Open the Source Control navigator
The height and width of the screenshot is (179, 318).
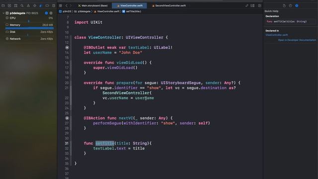coord(9,5)
